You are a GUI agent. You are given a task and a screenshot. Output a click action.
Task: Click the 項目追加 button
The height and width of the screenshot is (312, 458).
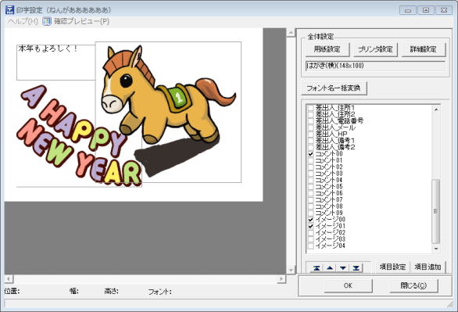(428, 267)
